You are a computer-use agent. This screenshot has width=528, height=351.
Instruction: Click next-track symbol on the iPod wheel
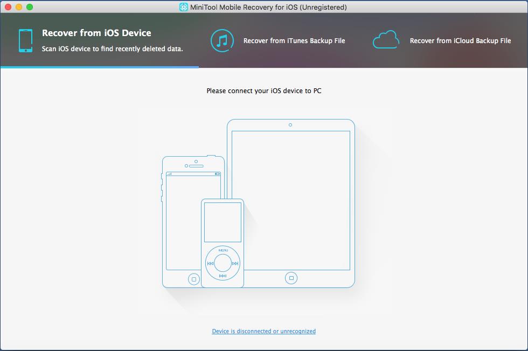click(235, 263)
